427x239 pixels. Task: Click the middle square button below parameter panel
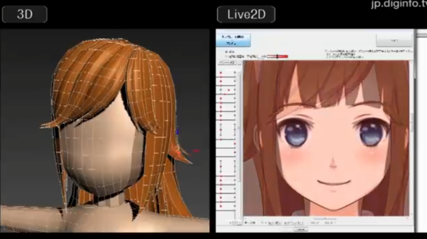(235, 222)
